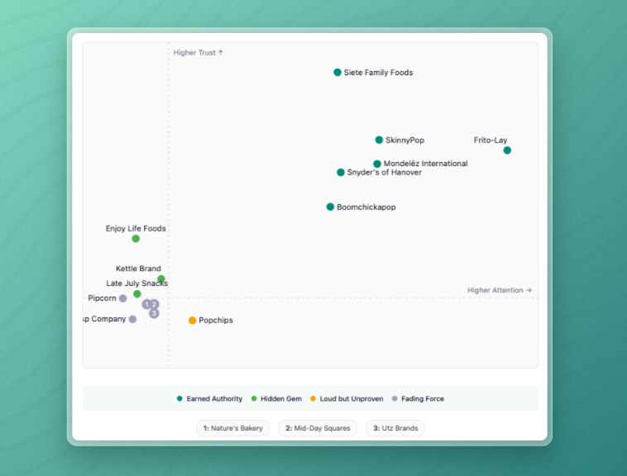Click the numbered marker 3 dot
The height and width of the screenshot is (476, 627).
coord(154,313)
